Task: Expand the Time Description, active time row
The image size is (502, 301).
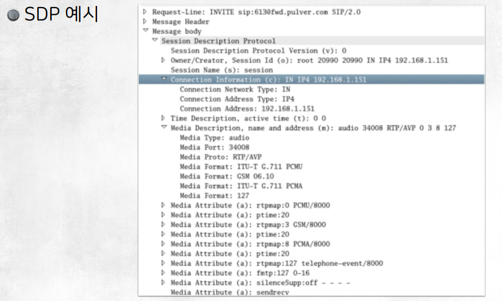Action: pyautogui.click(x=163, y=118)
